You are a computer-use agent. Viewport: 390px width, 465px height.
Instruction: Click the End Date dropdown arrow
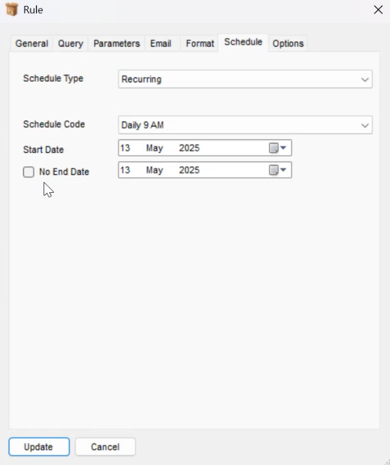click(284, 170)
